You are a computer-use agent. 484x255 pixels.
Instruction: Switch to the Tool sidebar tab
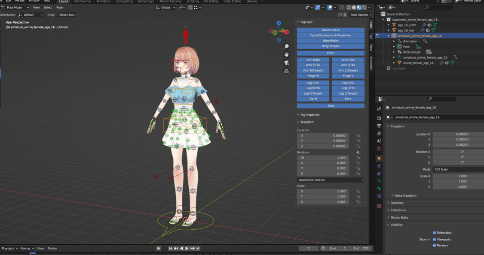[371, 36]
